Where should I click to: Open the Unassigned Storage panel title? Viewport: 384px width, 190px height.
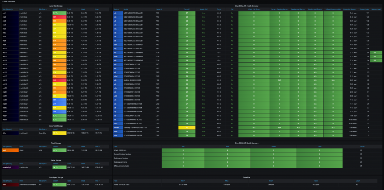(56, 177)
